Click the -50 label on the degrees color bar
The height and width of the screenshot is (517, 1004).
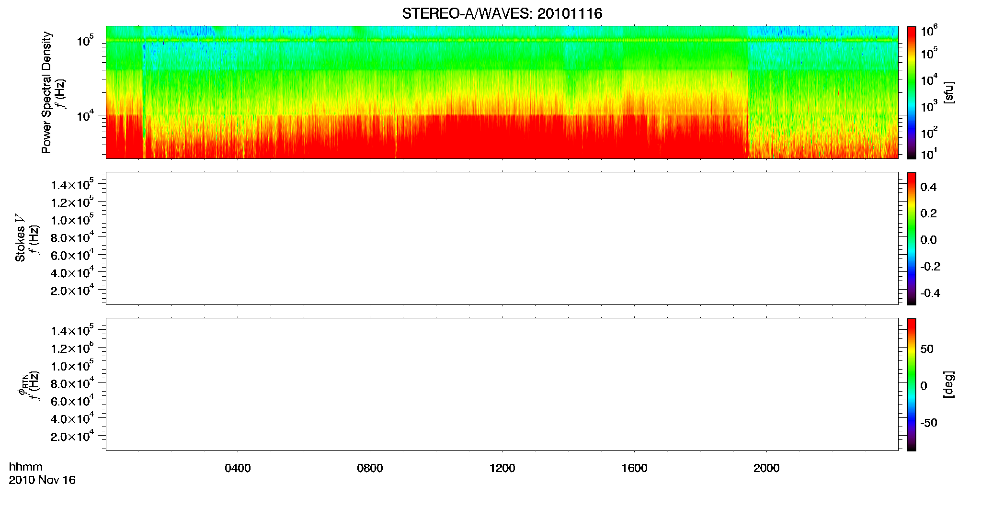click(x=929, y=423)
